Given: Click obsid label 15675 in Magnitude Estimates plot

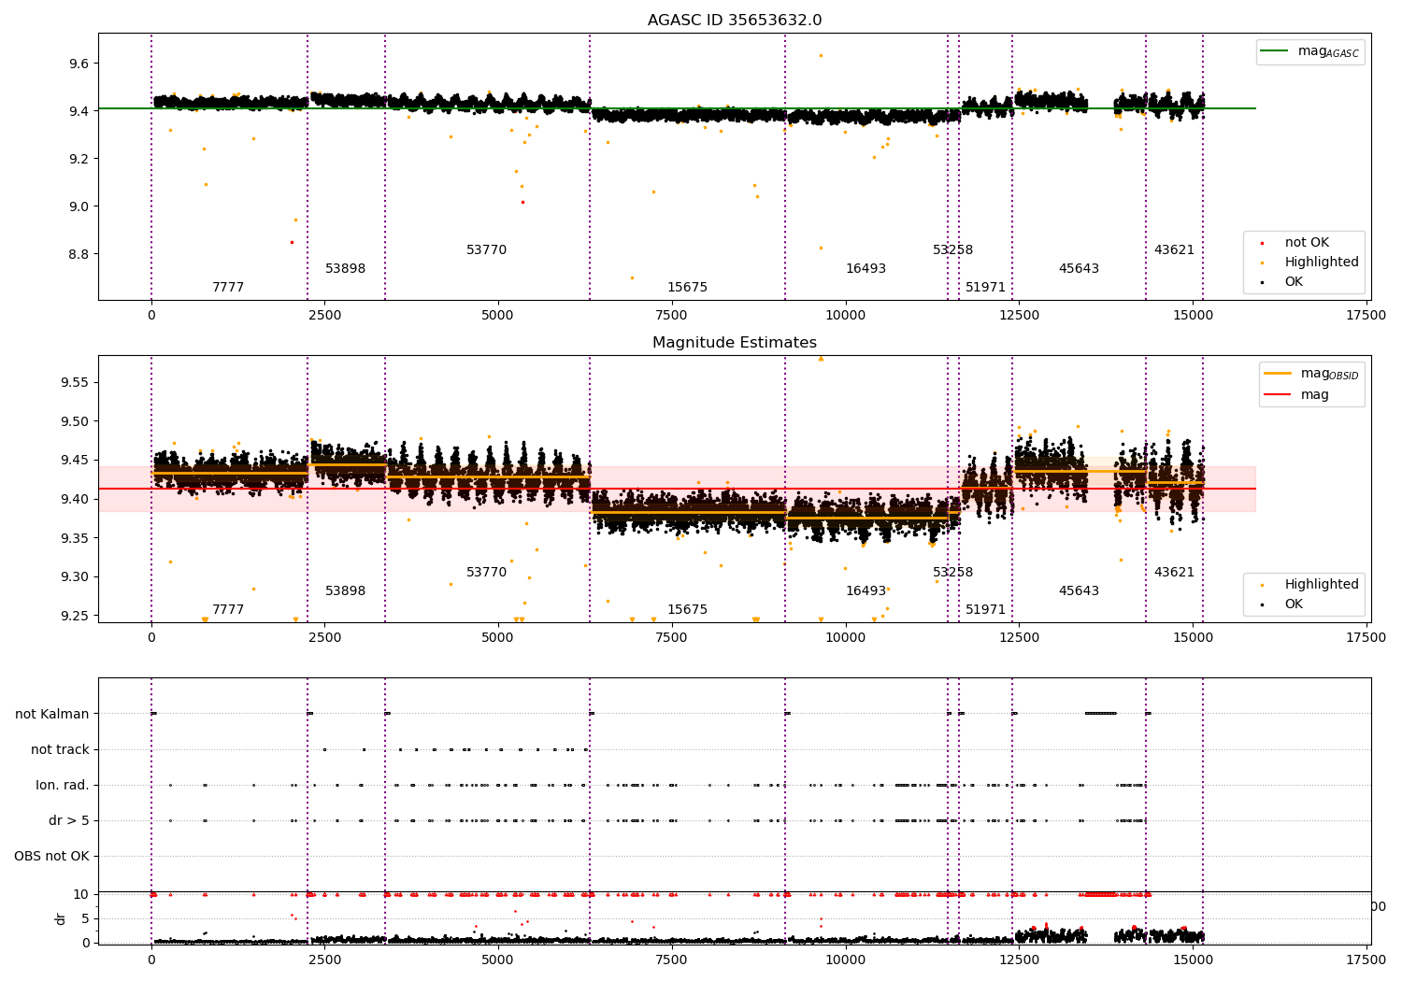Looking at the screenshot, I should coord(688,610).
